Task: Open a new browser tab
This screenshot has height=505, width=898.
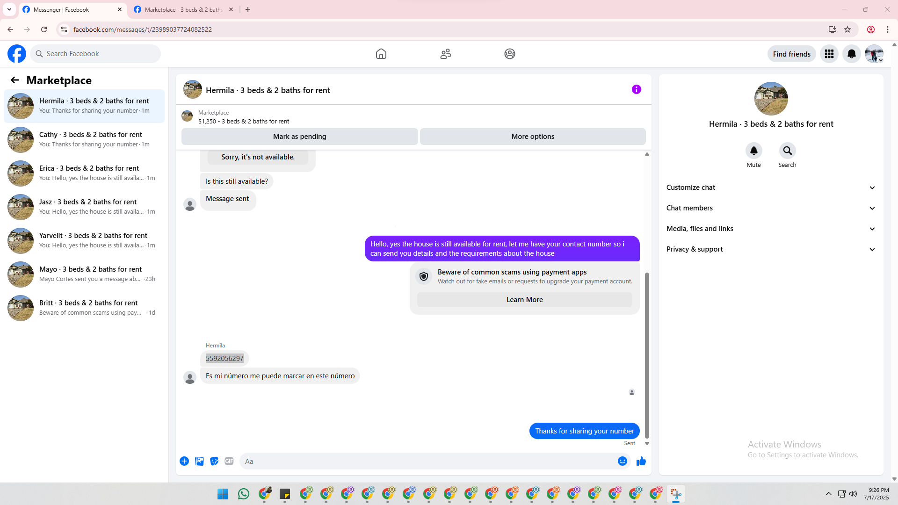Action: coord(248,9)
